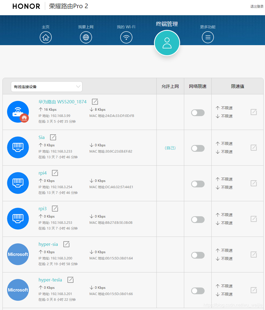This screenshot has width=265, height=310.
Task: Switch to 我的 Wi-Fi tab label
Action: (x=126, y=27)
